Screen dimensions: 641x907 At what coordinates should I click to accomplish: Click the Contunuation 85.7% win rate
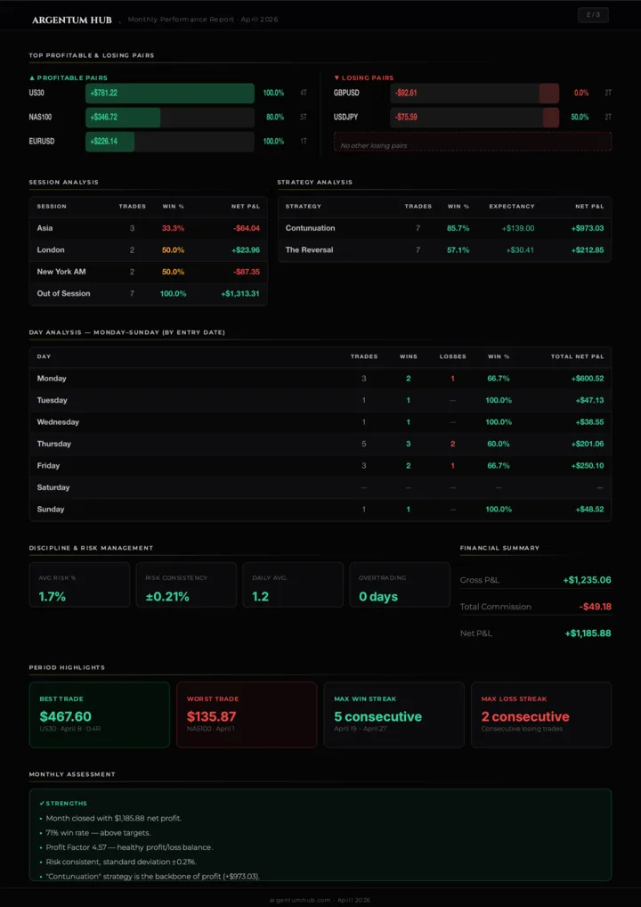coord(458,228)
